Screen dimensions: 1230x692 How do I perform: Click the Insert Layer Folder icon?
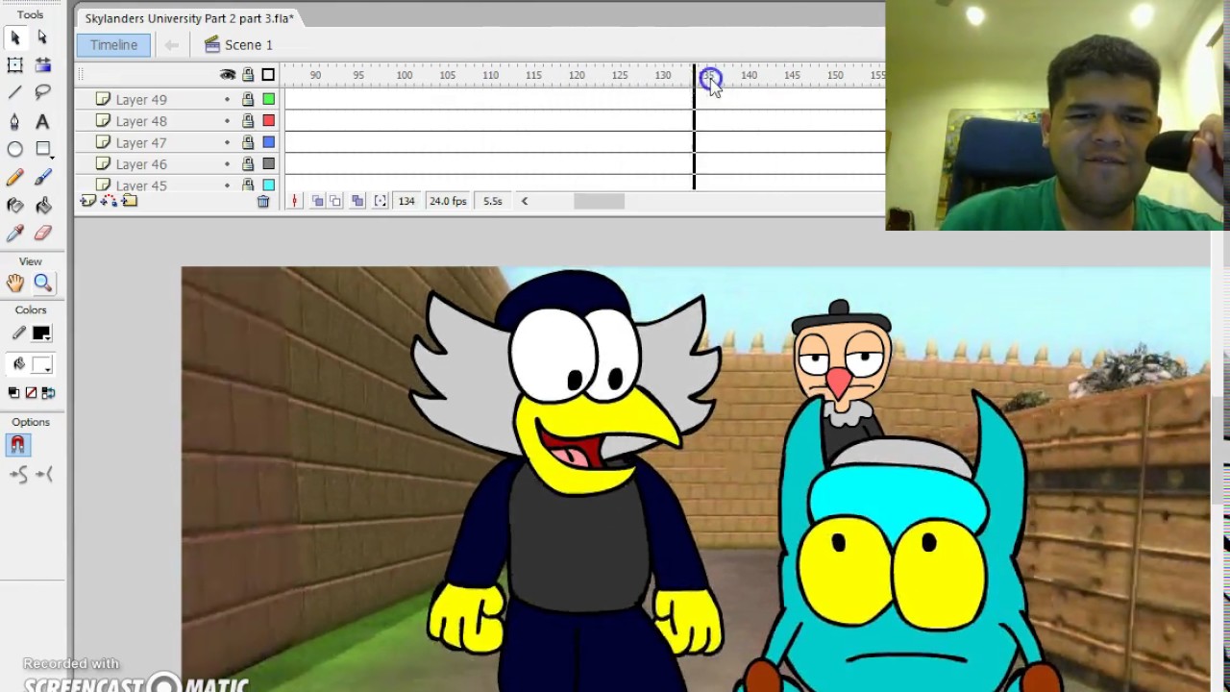(x=130, y=201)
